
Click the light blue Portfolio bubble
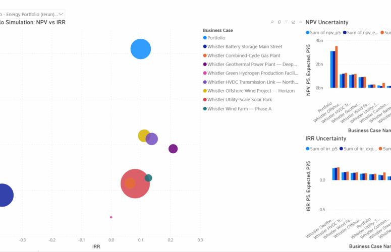(141, 49)
